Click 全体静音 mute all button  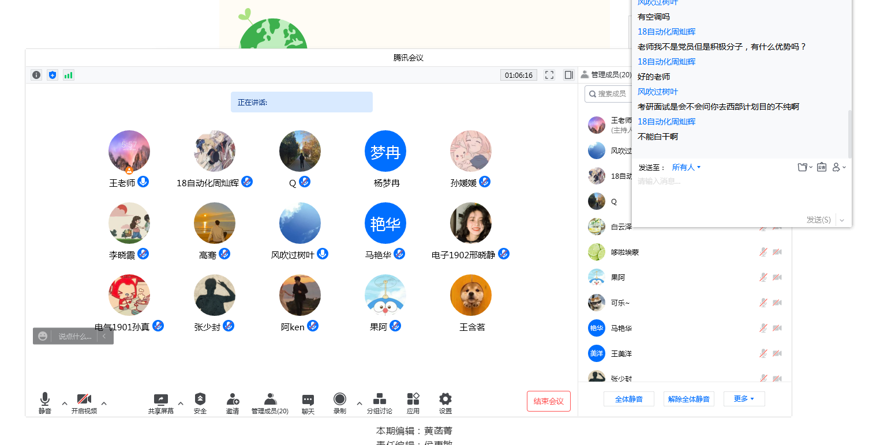click(x=628, y=399)
